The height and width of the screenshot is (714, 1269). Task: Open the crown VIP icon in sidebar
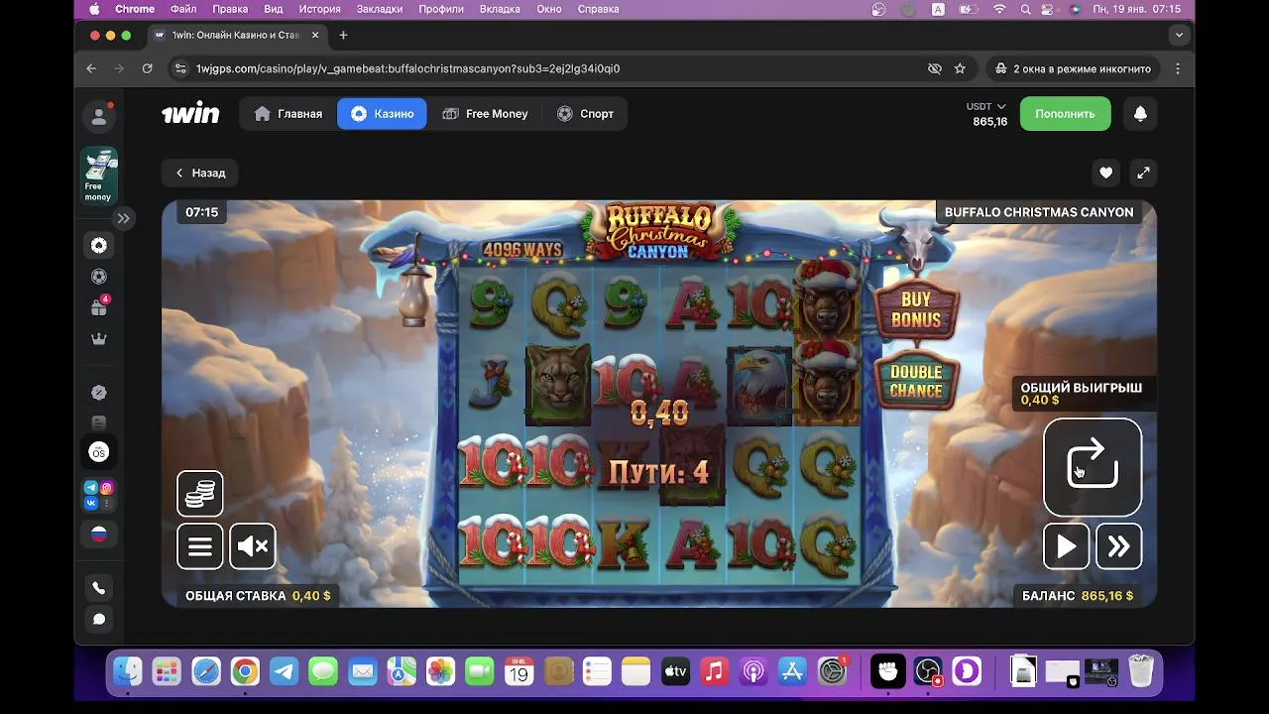(99, 339)
